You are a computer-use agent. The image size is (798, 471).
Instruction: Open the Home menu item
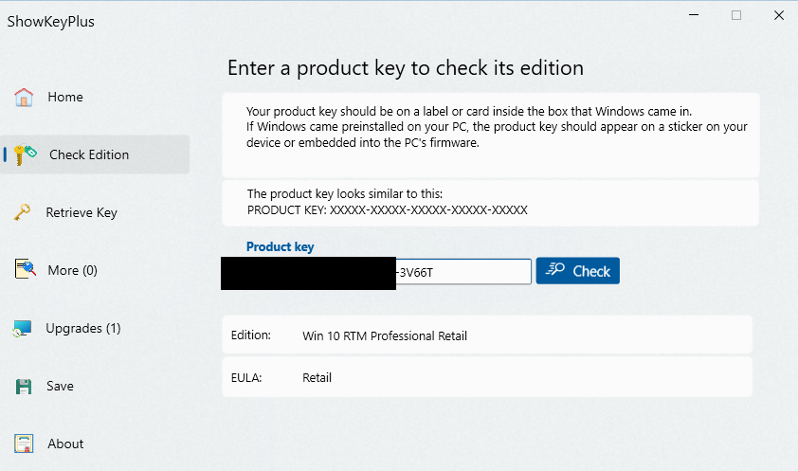[65, 98]
